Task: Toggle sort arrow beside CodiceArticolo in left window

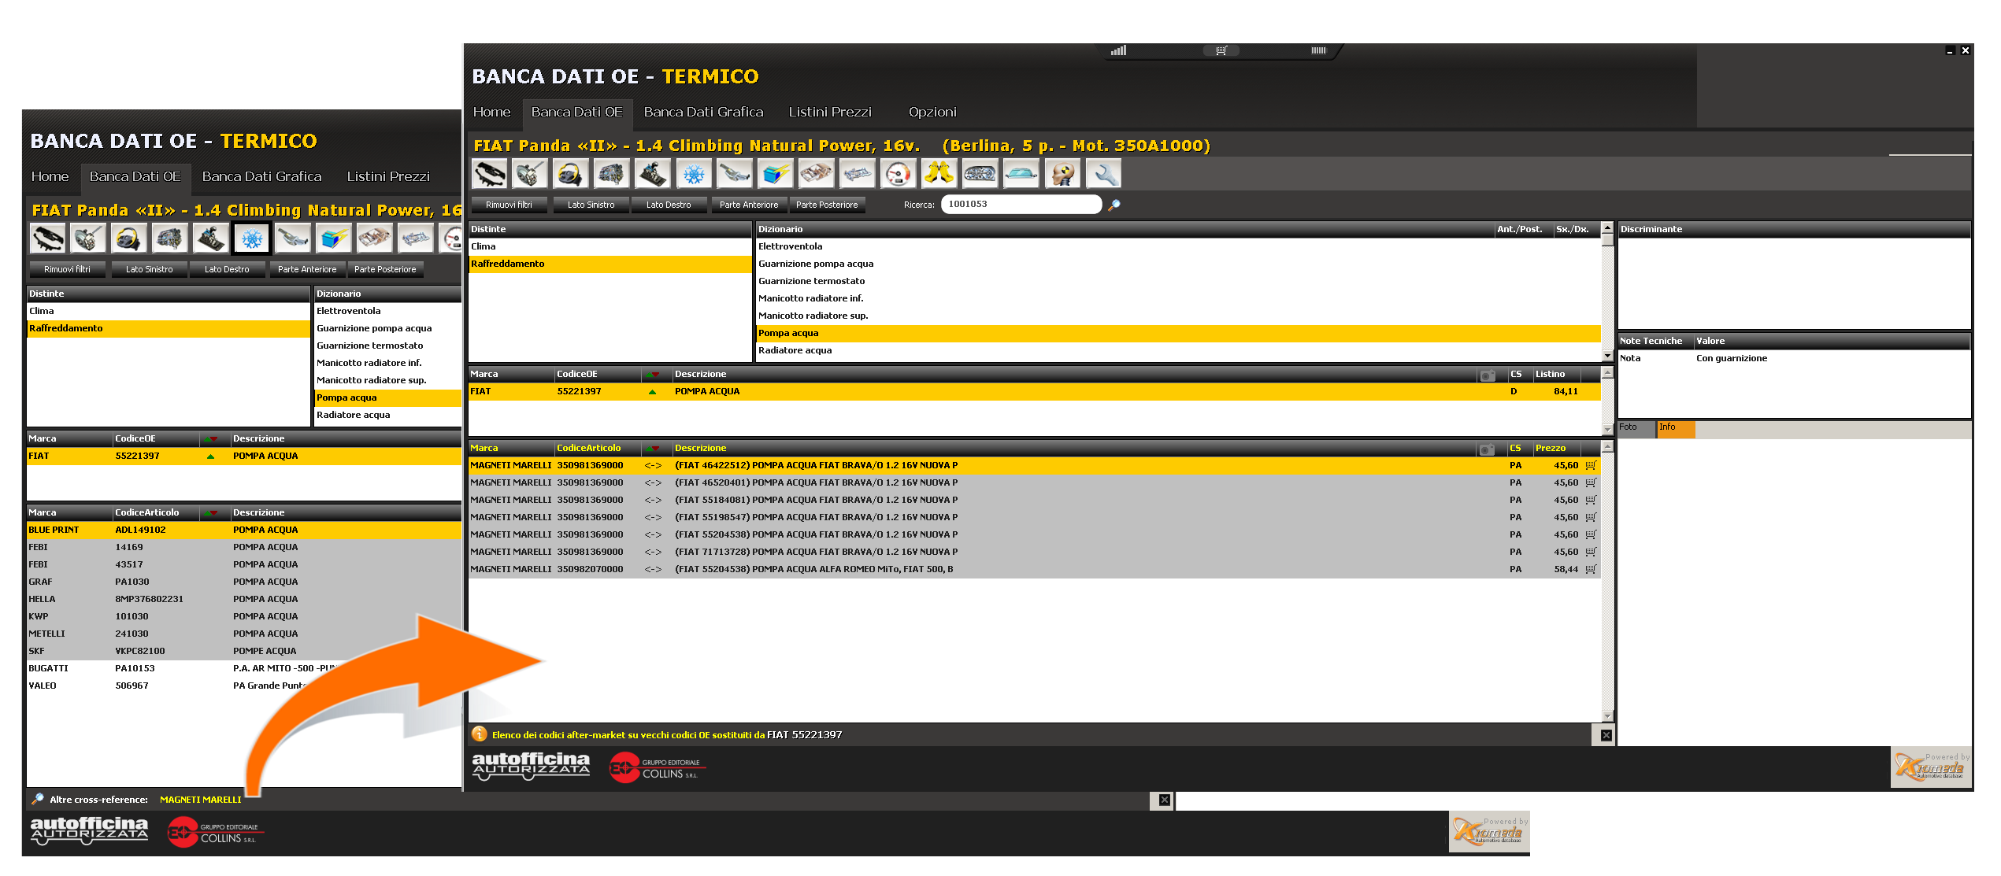Action: 210,512
